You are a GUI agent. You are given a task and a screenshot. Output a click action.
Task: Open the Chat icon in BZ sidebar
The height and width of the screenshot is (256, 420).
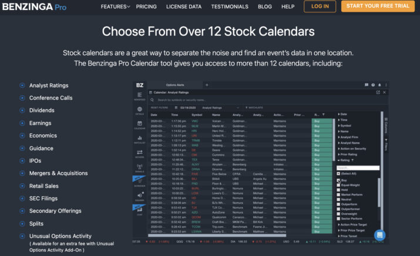pos(140,211)
